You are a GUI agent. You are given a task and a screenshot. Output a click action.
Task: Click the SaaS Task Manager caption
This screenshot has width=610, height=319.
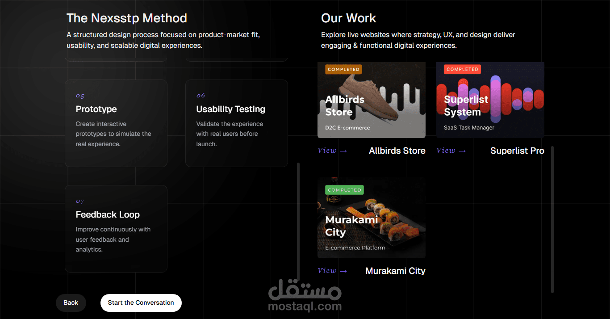[x=469, y=128]
